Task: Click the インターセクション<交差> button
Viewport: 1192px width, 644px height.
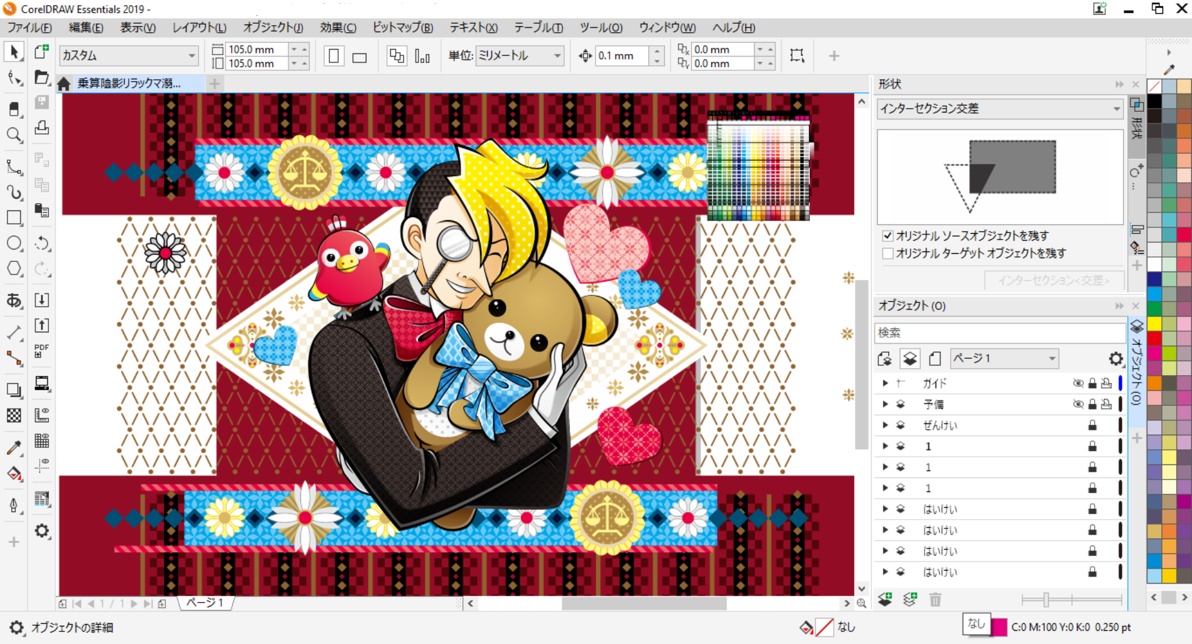Action: pyautogui.click(x=1054, y=280)
